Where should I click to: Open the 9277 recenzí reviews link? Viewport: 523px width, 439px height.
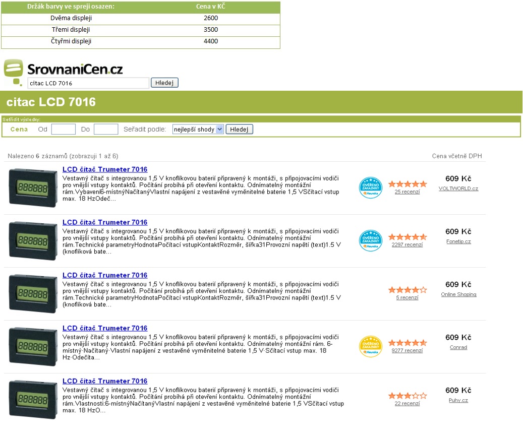point(408,351)
